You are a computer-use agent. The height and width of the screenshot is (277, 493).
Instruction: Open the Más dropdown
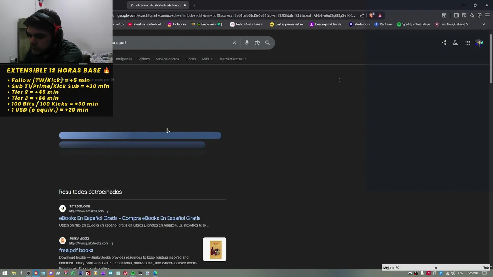[207, 59]
